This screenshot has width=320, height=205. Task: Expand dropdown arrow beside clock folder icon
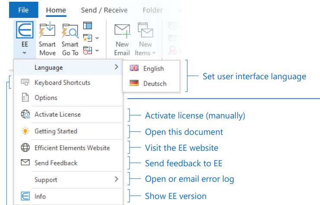click(97, 50)
